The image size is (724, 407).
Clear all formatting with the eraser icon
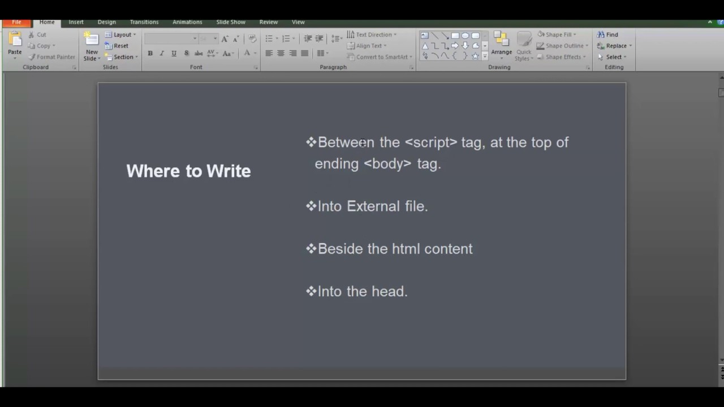(252, 38)
